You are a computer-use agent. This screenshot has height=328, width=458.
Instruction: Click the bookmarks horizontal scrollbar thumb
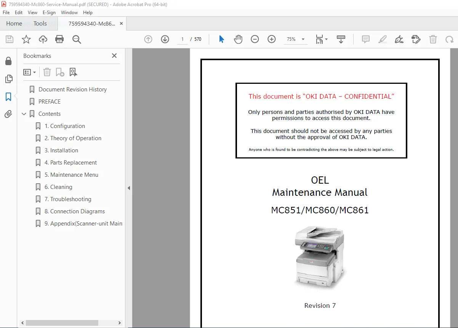click(x=62, y=323)
